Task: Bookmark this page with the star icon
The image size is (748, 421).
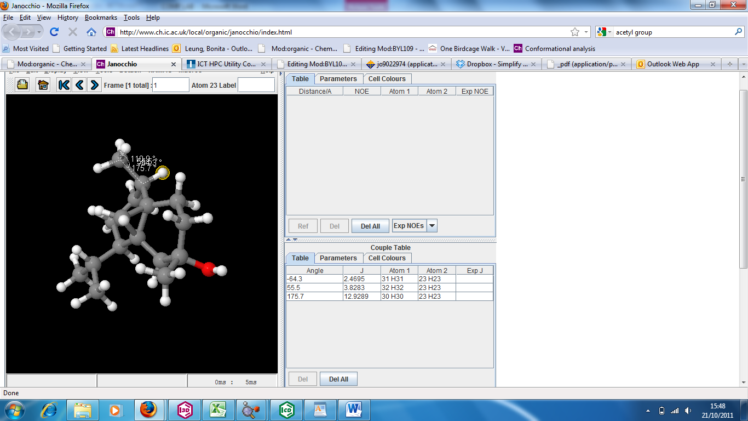Action: [x=575, y=32]
